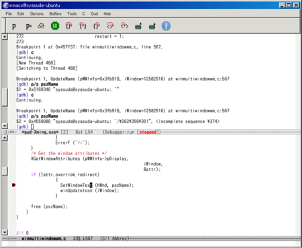Click the gdb pane scroll-up arrow

pyautogui.click(x=5, y=36)
